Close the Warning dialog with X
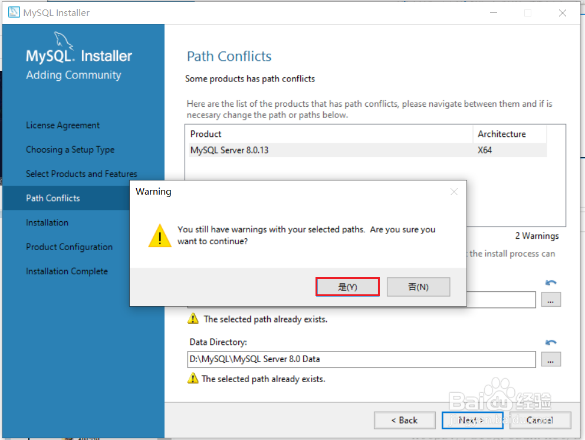The width and height of the screenshot is (585, 440). point(453,192)
